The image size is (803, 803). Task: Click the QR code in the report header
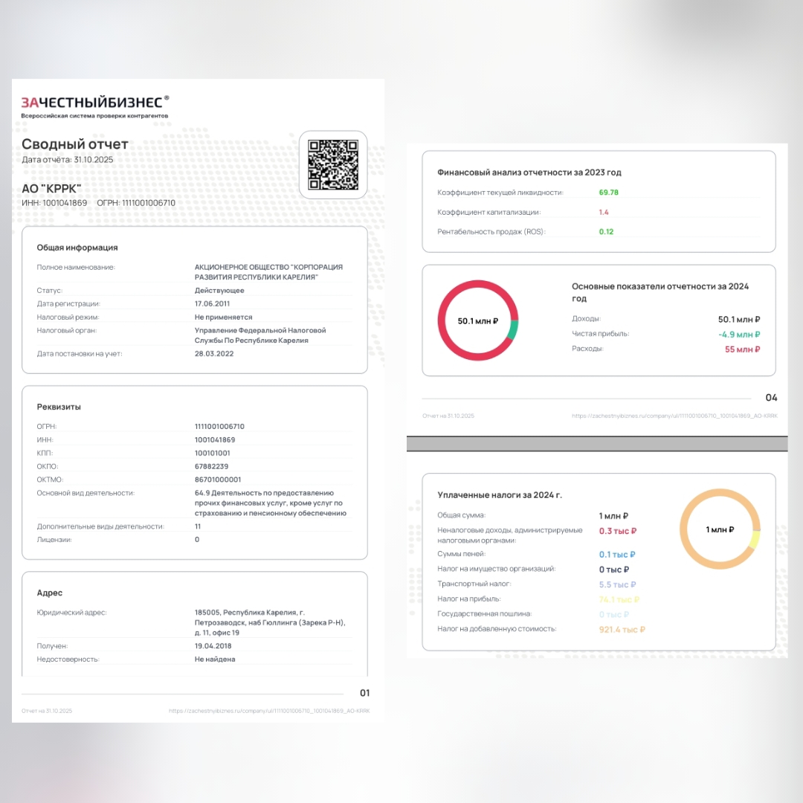(332, 164)
